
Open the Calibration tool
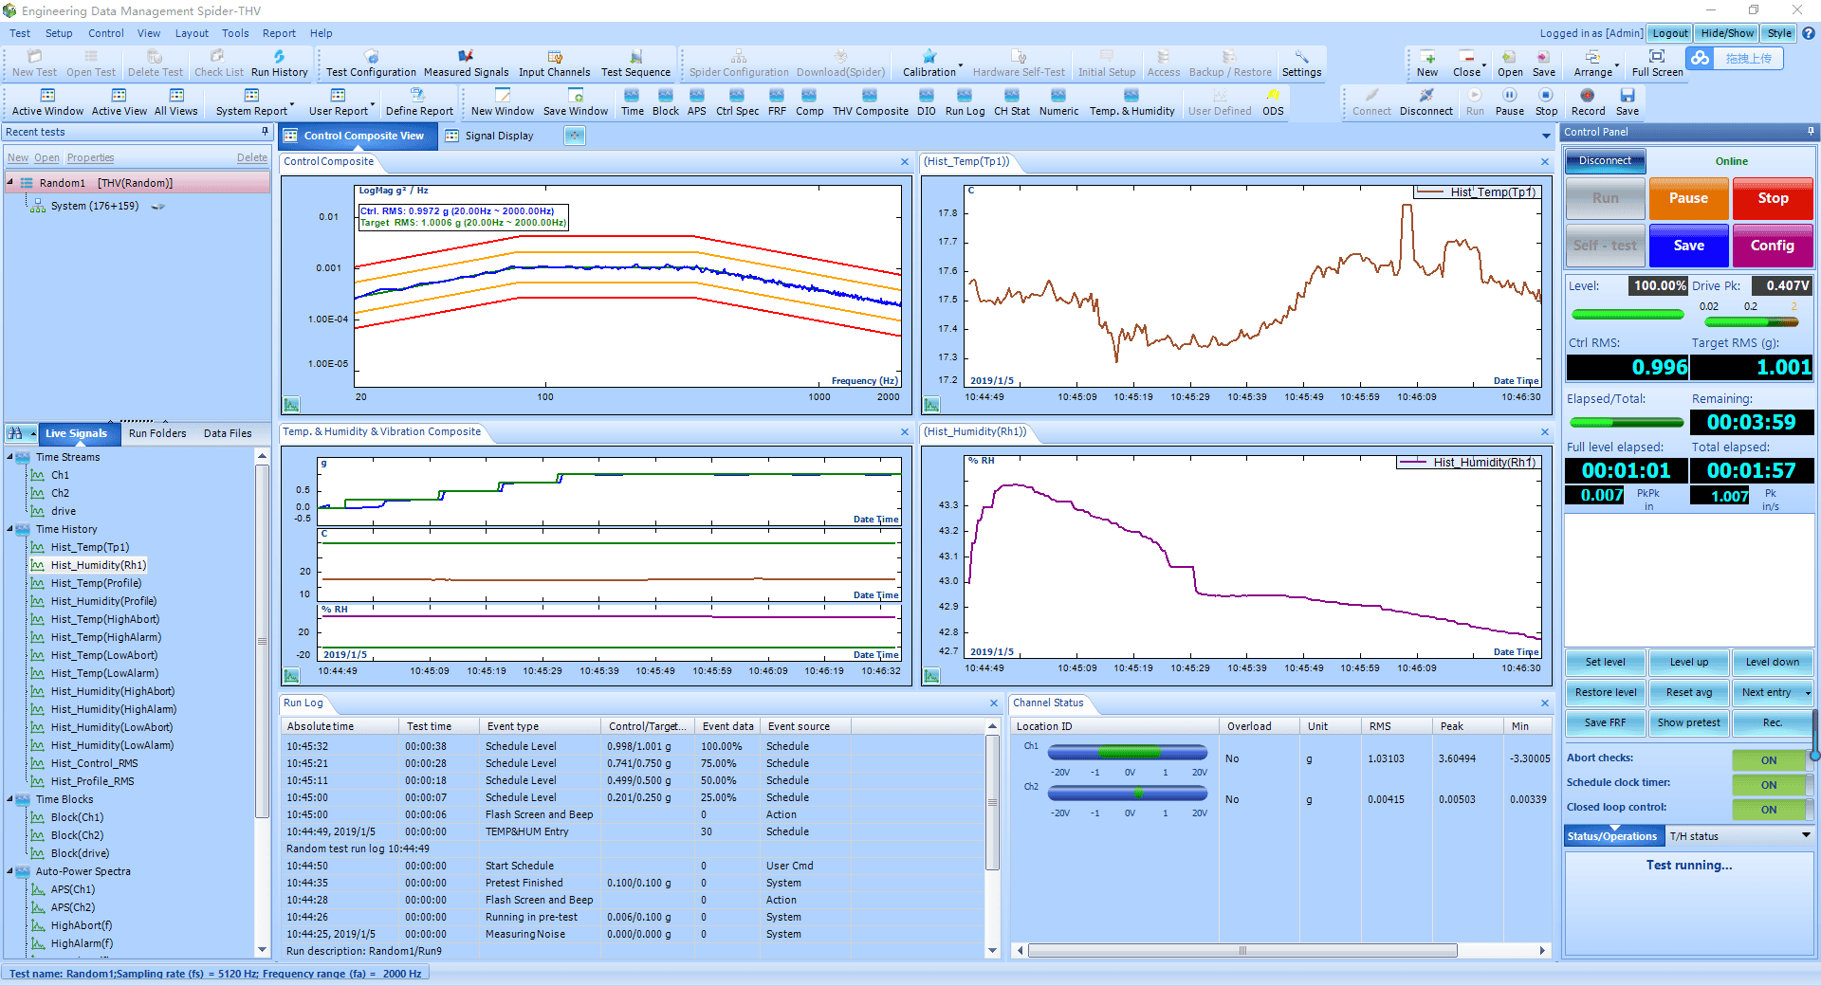click(929, 63)
